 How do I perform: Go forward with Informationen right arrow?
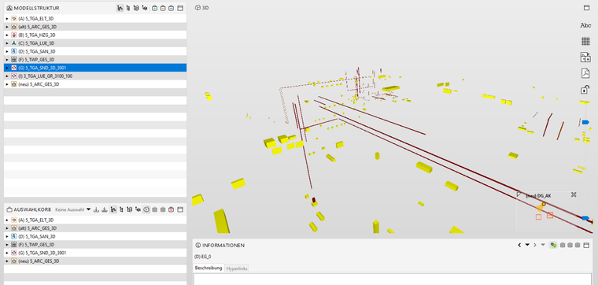[535, 245]
